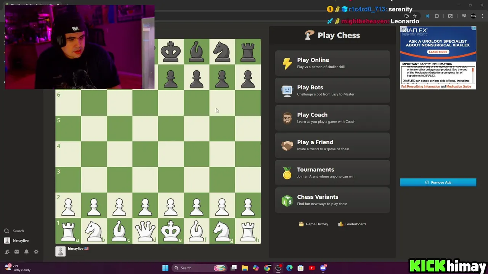Viewport: 488px width, 274px height.
Task: Open the Chess Variants section
Action: tap(332, 200)
